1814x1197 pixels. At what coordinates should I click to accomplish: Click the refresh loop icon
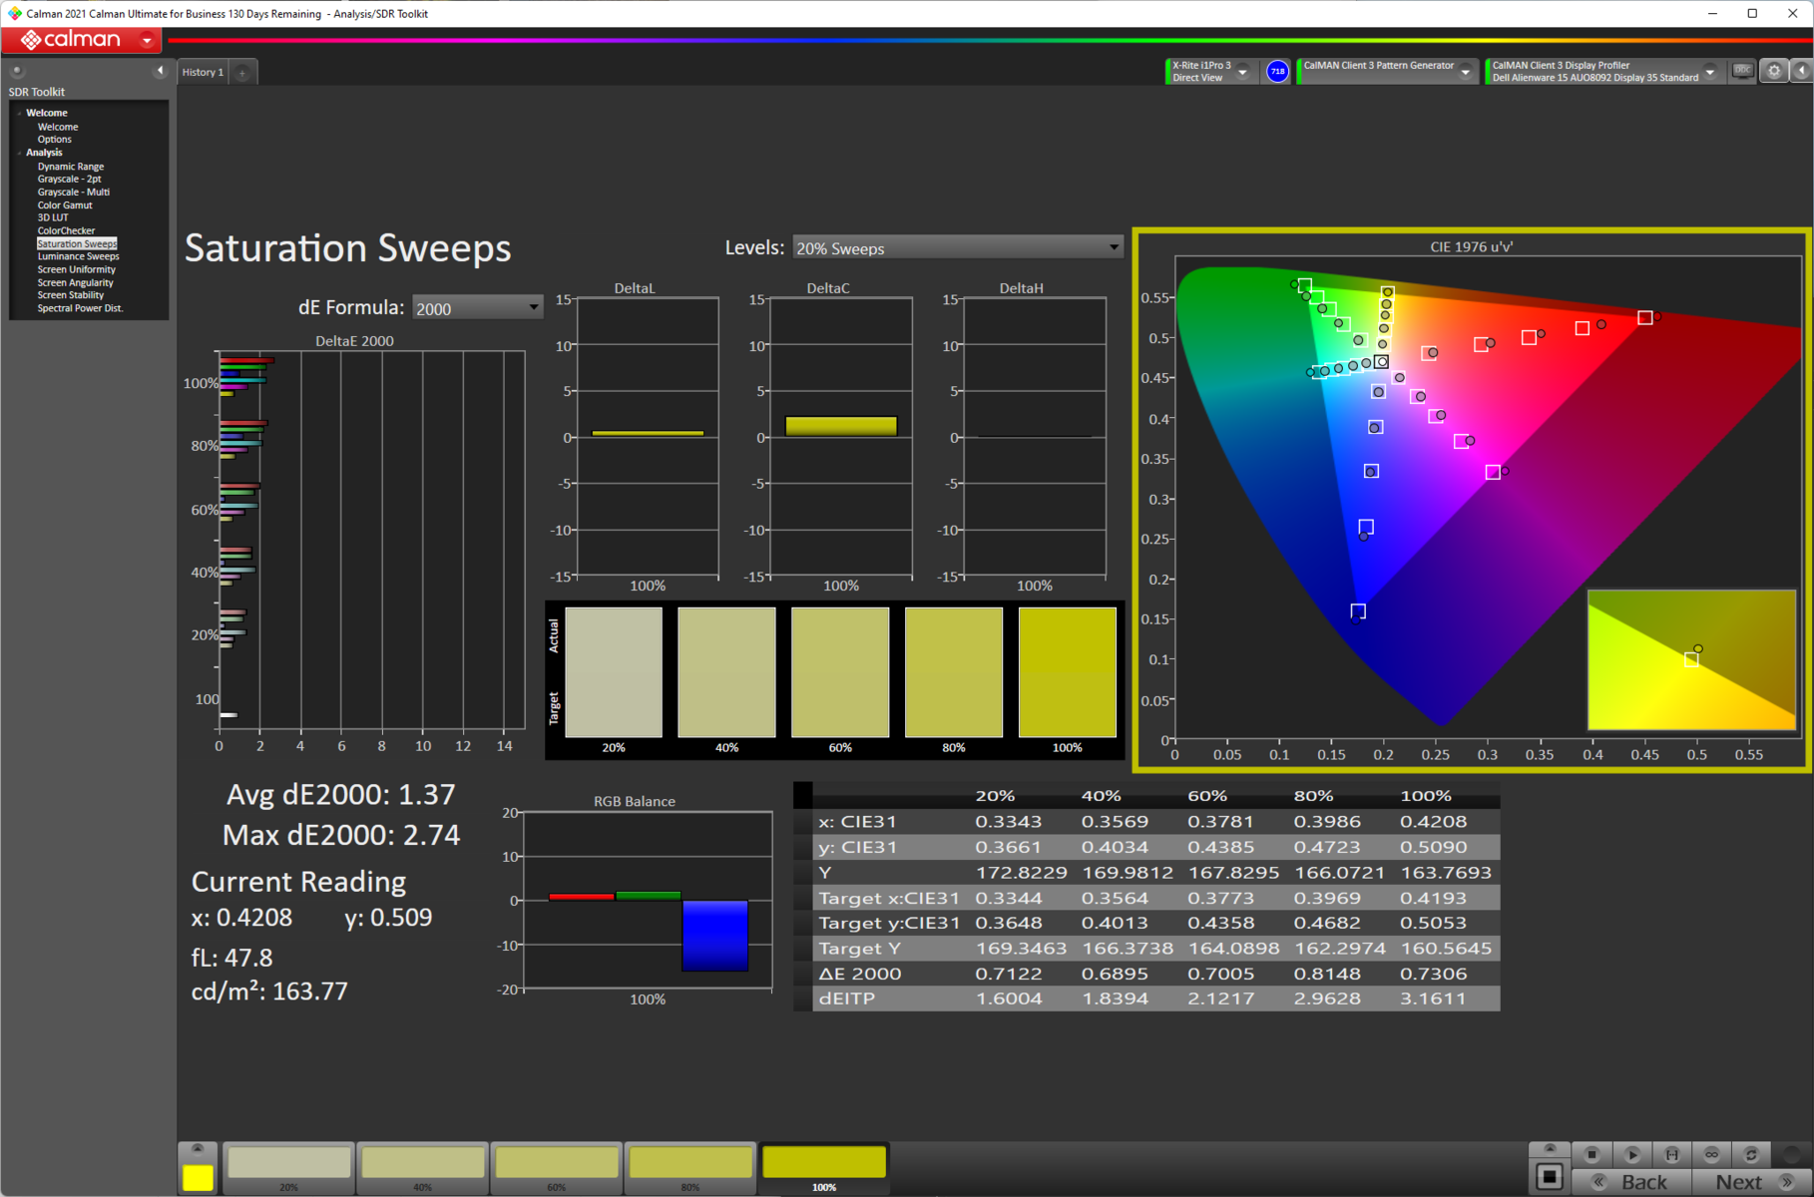1751,1154
